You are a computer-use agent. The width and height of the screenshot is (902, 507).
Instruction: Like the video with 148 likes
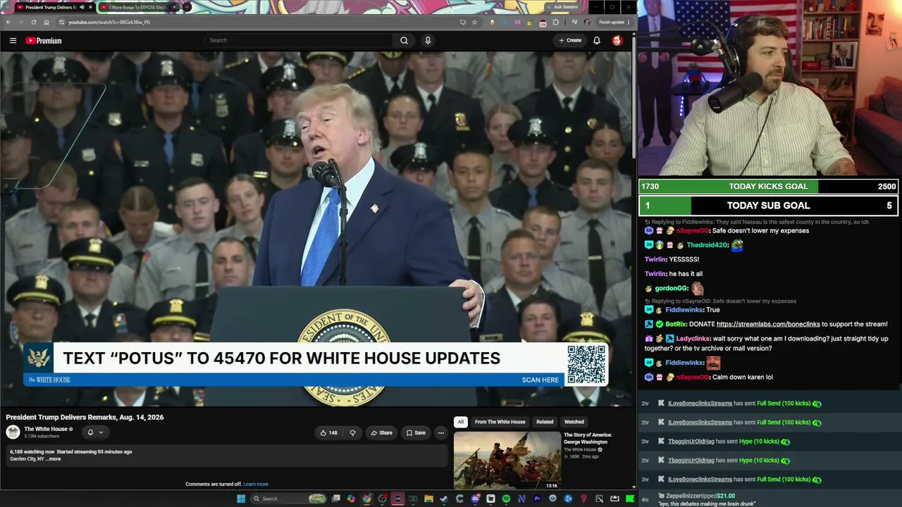pos(328,433)
